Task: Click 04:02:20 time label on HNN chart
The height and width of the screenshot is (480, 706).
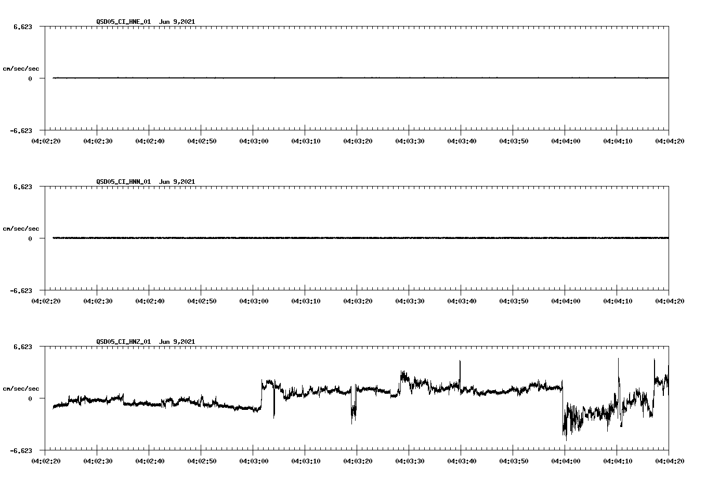Action: pos(45,301)
